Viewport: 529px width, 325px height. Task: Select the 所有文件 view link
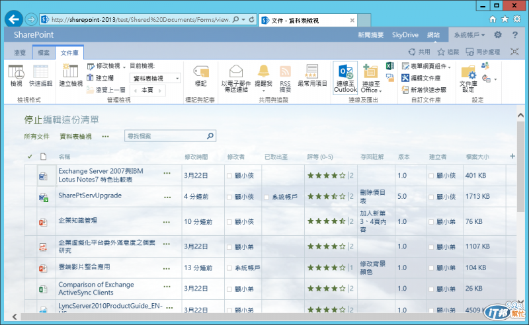coord(37,137)
